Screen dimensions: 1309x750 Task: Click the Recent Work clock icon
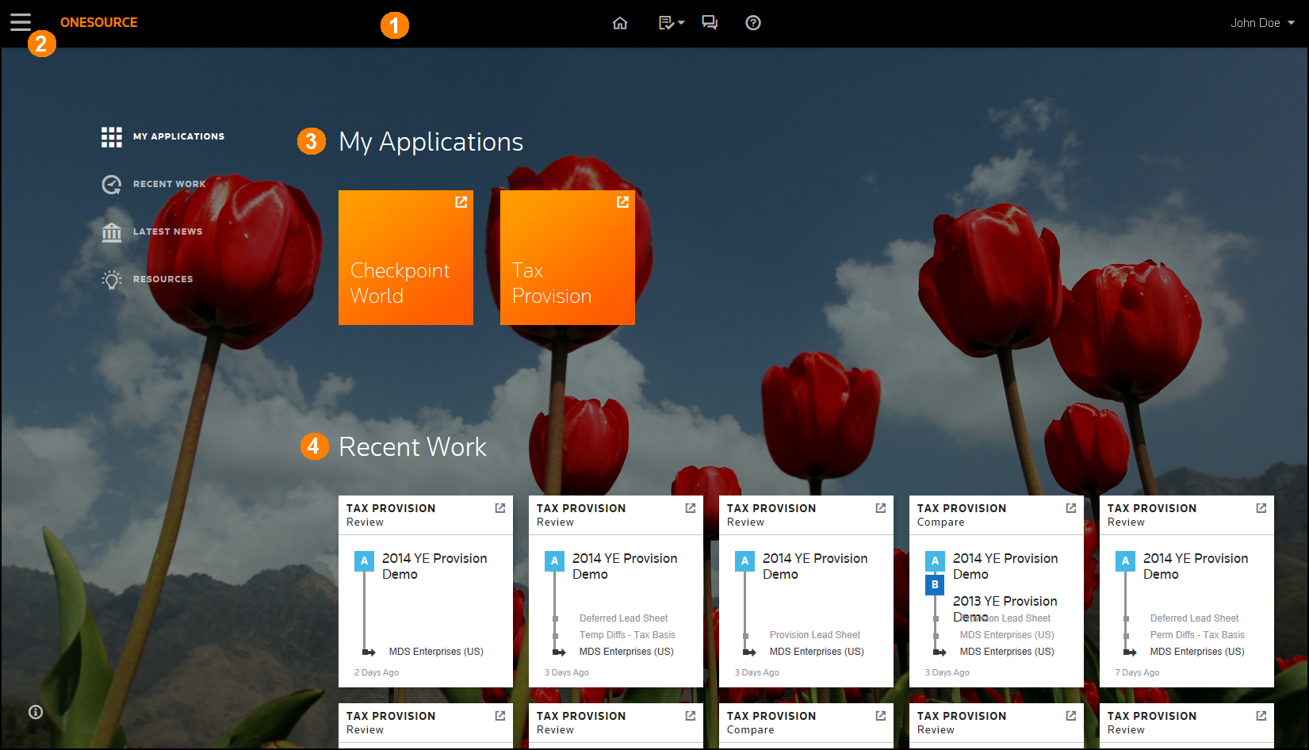112,184
